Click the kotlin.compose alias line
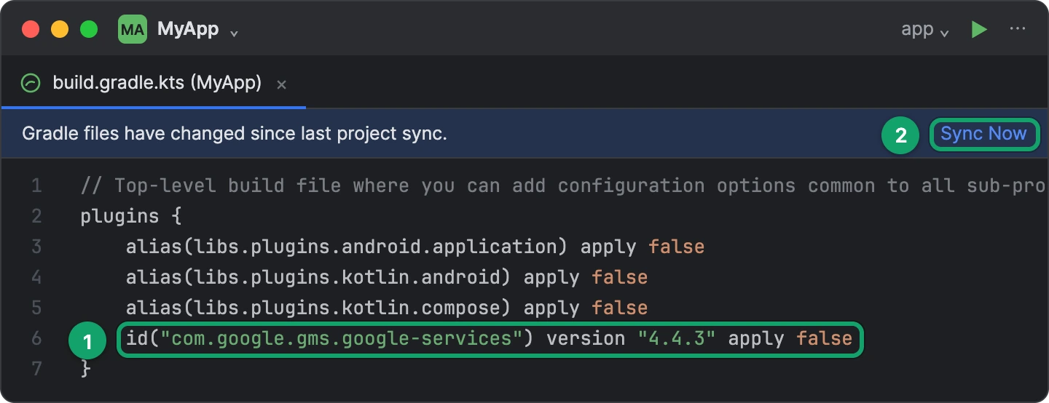The width and height of the screenshot is (1049, 403). [x=387, y=308]
